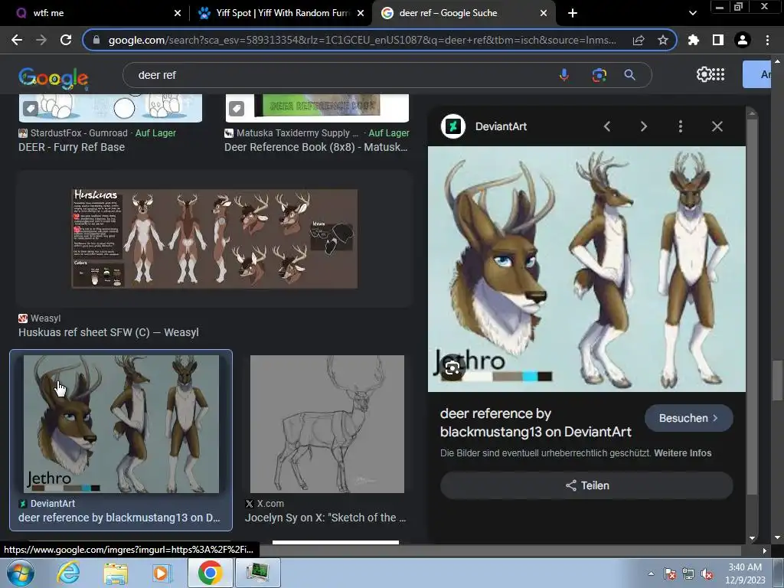The image size is (784, 588).
Task: Open the monitor app on taskbar
Action: click(258, 573)
